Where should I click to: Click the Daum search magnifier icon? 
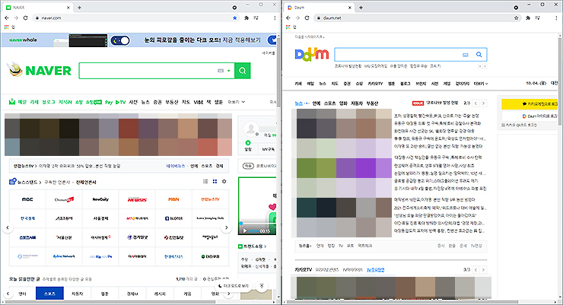(479, 55)
